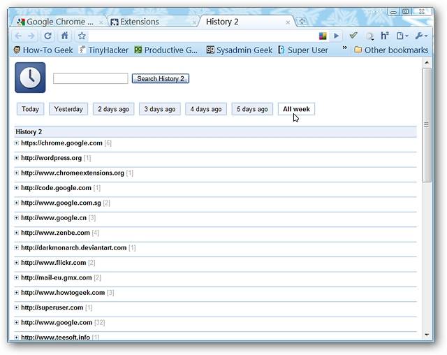
Task: Click the green checkmark extension icon
Action: [353, 36]
